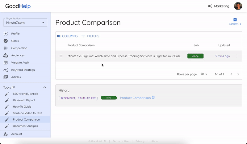247x144 pixels.
Task: Sort by Product Comparison column header
Action: tap(81, 45)
